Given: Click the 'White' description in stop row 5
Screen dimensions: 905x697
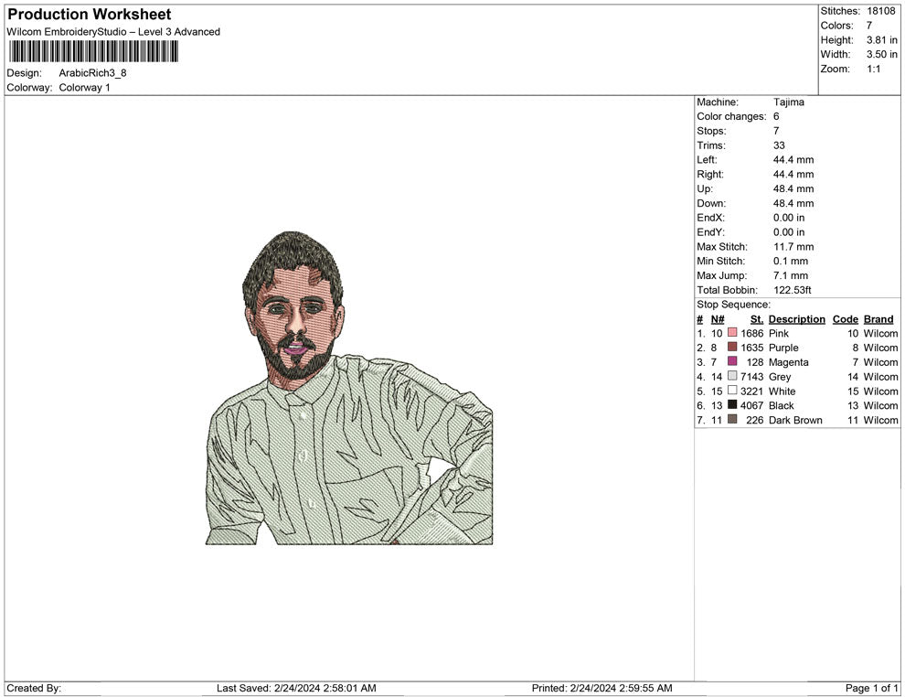Looking at the screenshot, I should pos(783,391).
